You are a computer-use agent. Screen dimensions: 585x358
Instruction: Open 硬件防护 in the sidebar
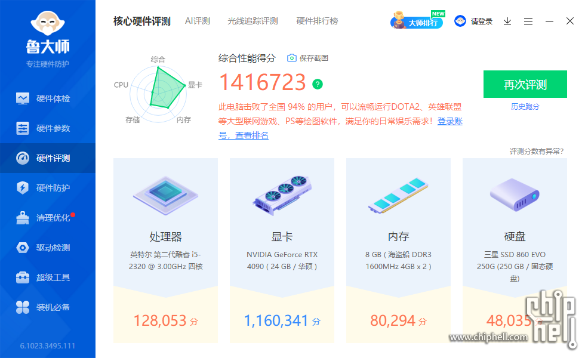48,188
